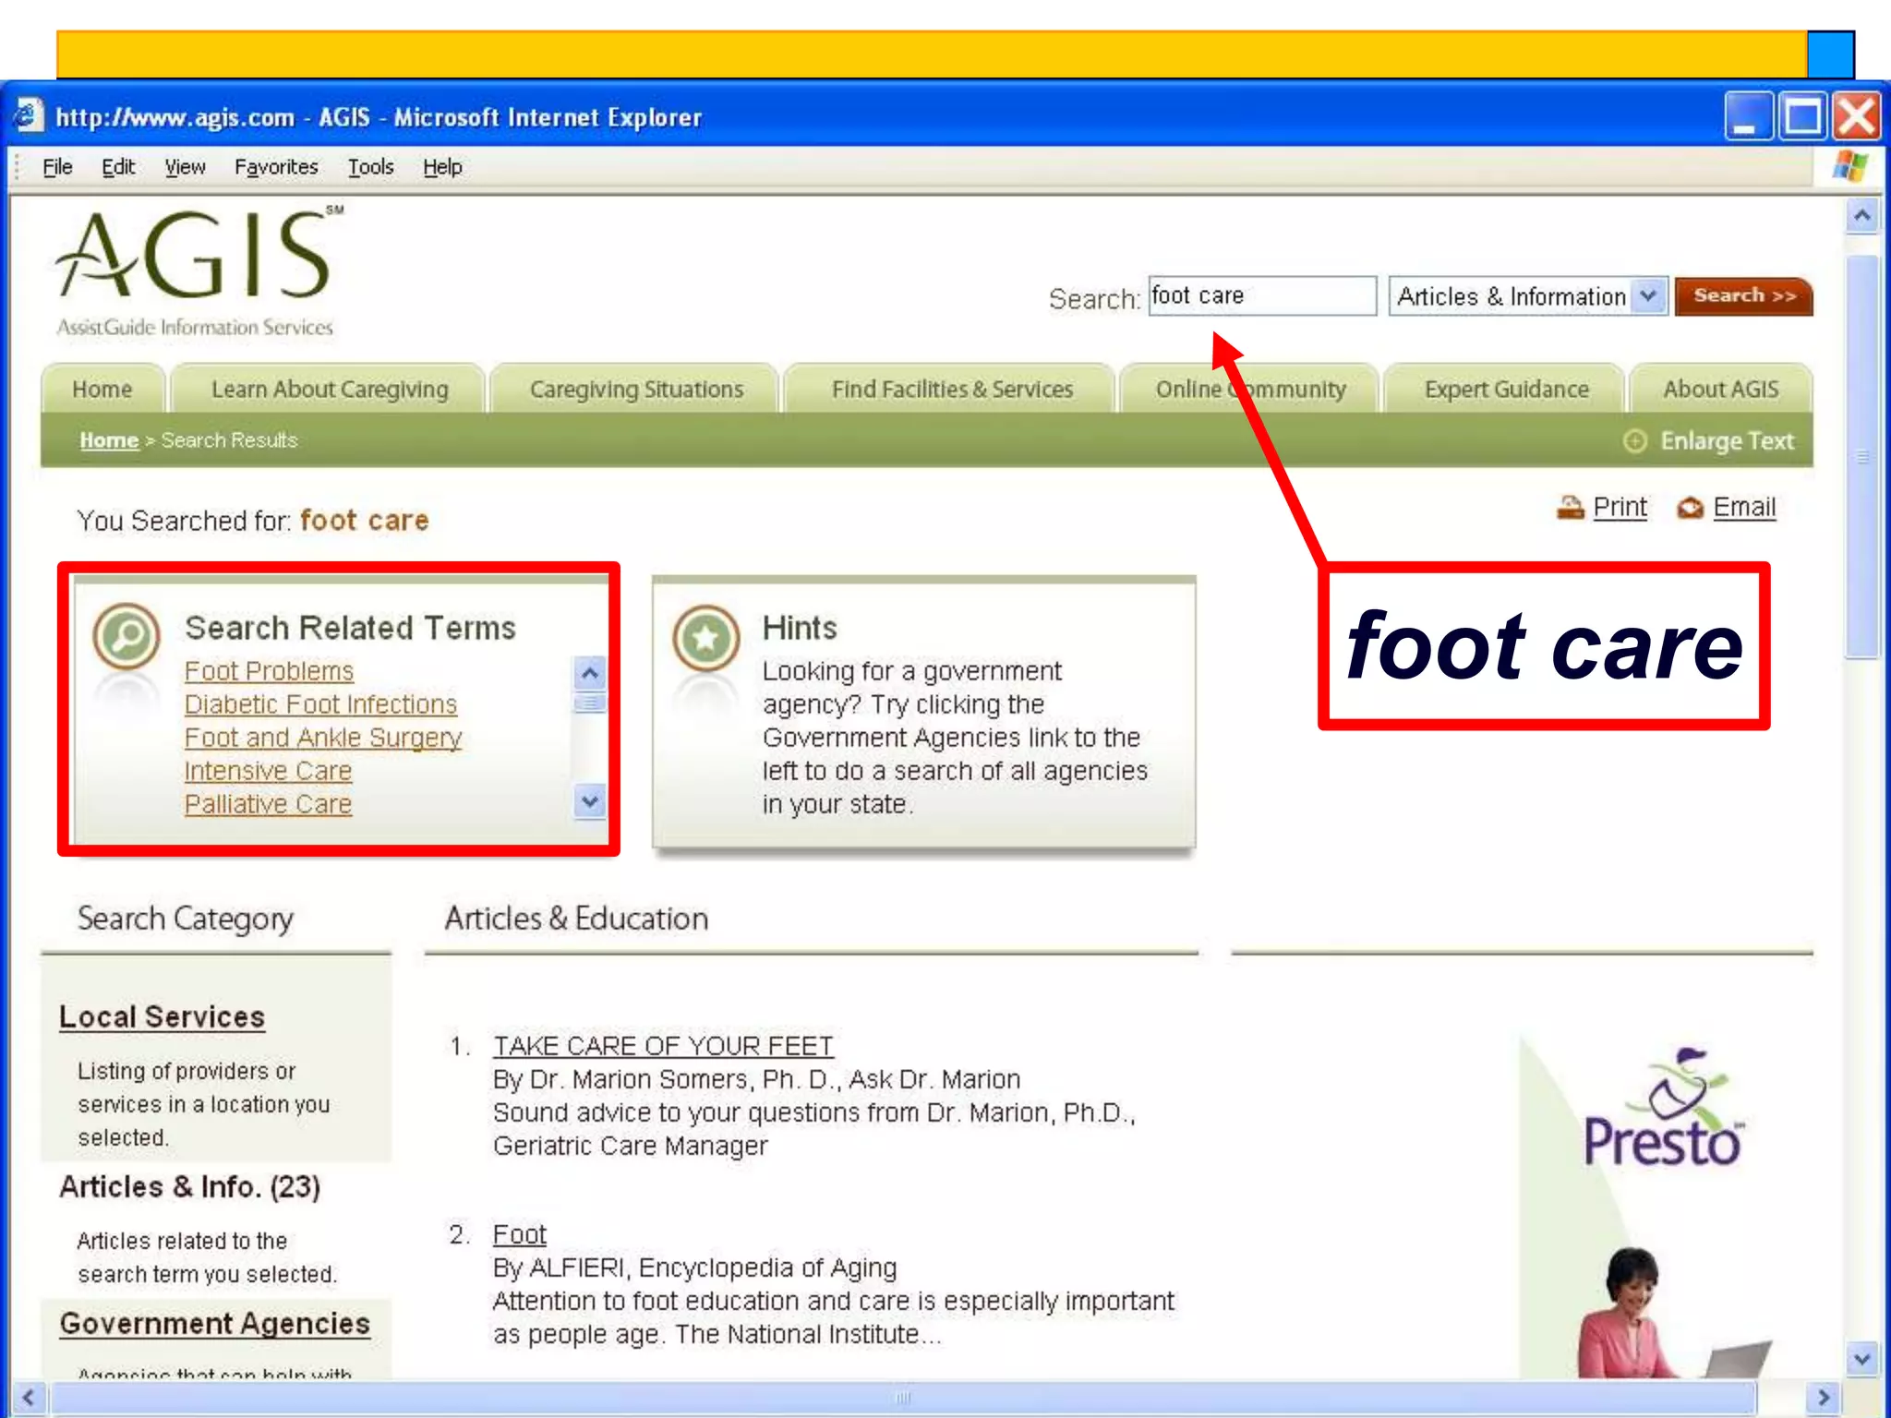Click horizontal scrollbar right arrow
Image resolution: width=1891 pixels, height=1418 pixels.
(x=1824, y=1397)
